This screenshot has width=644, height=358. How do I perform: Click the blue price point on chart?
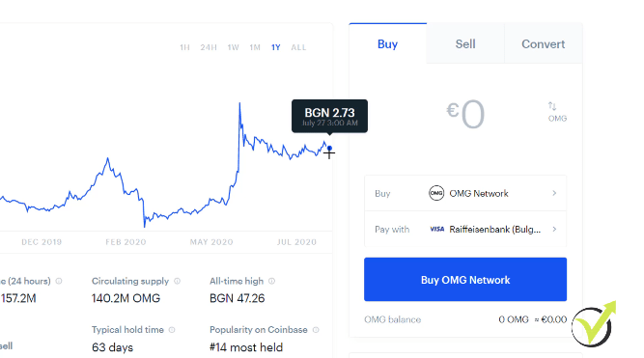329,149
